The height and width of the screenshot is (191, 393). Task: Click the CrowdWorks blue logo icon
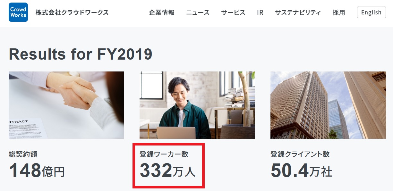tap(18, 12)
